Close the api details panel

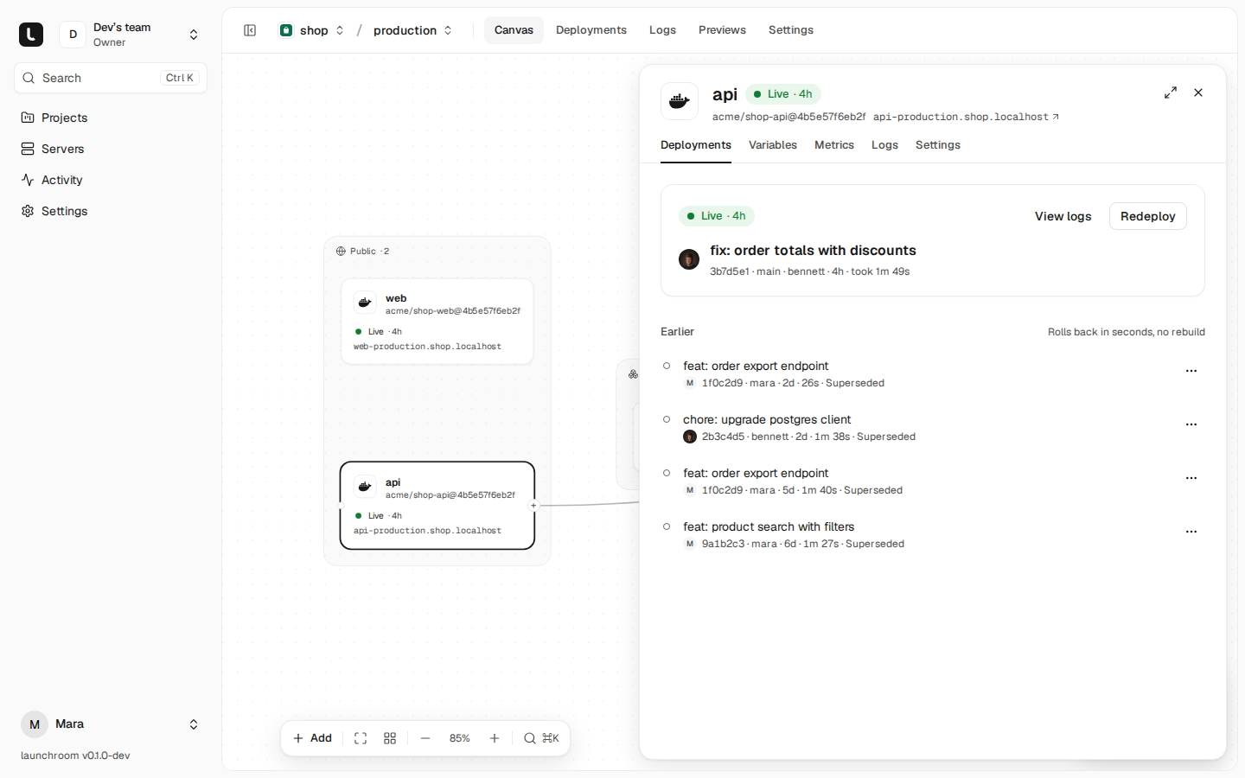tap(1198, 92)
